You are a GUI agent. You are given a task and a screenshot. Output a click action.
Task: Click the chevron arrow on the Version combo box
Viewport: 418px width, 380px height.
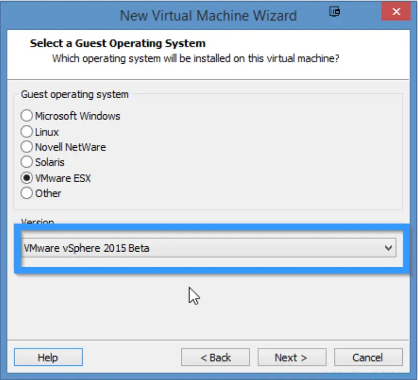[389, 248]
